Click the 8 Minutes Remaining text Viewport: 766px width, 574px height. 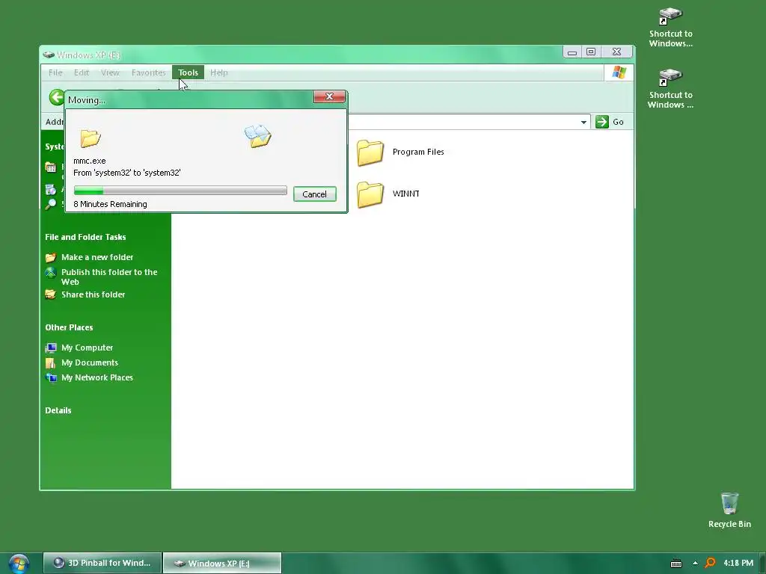tap(110, 204)
